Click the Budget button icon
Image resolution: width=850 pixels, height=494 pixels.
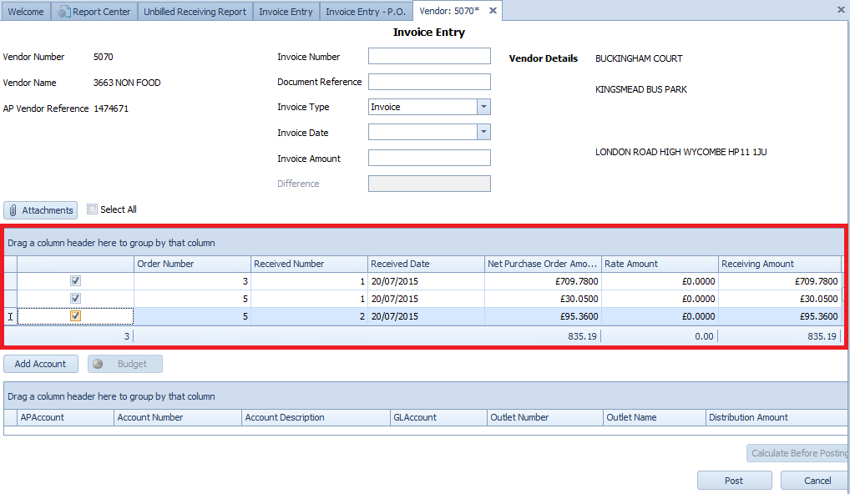click(x=99, y=364)
